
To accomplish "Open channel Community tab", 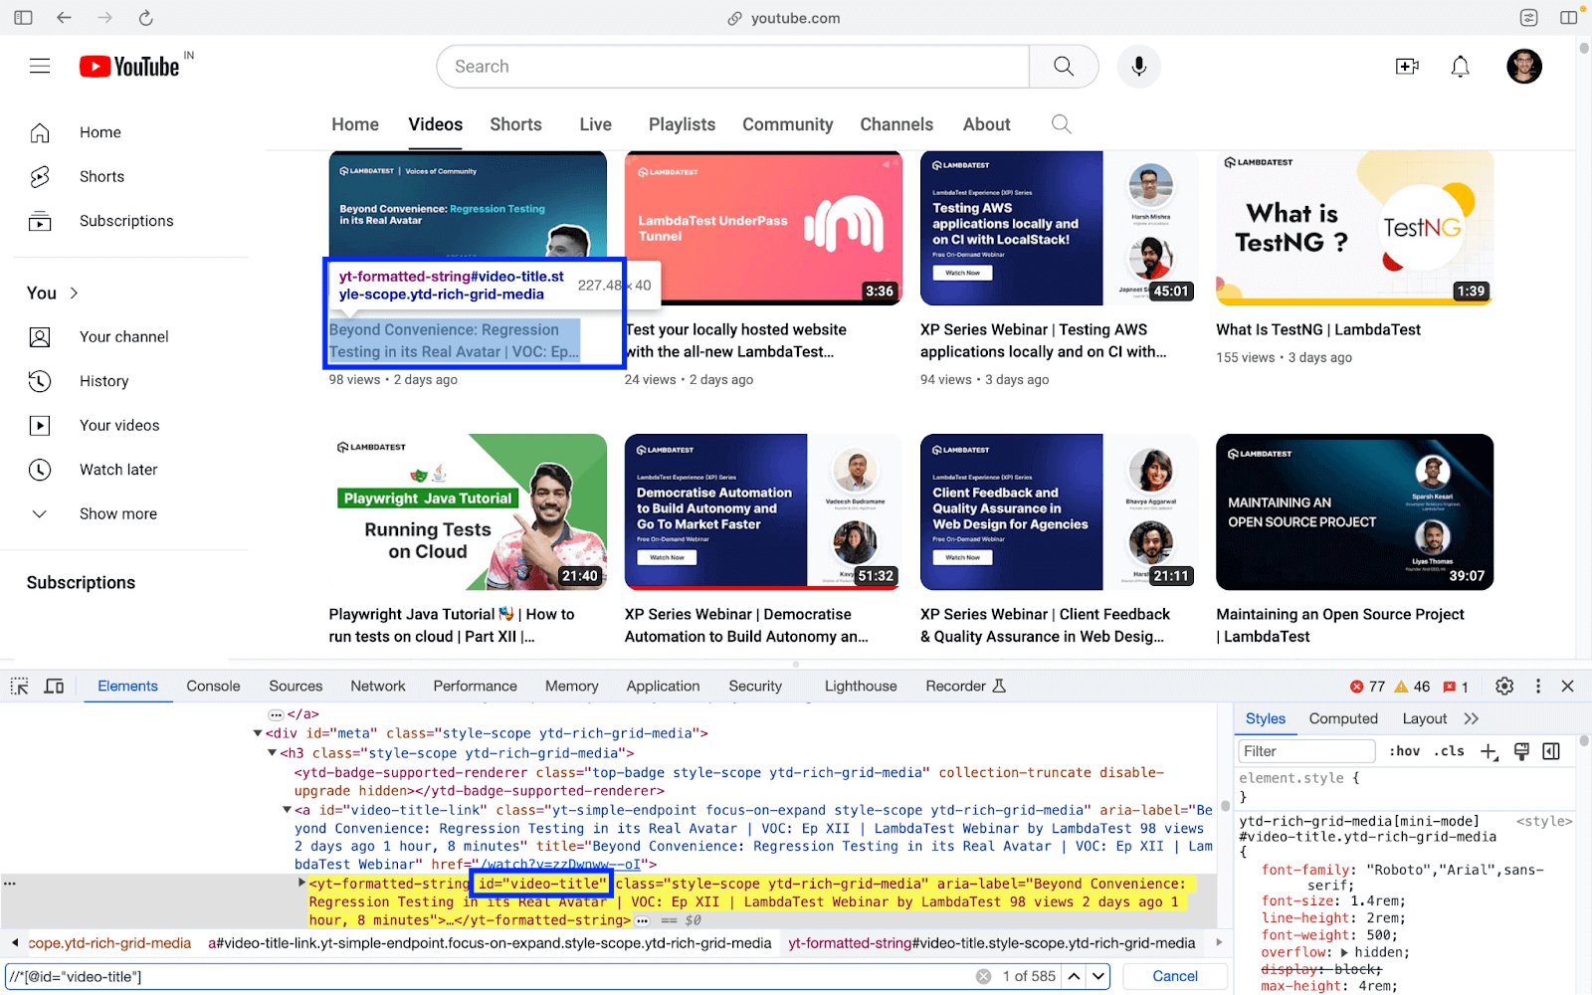I will point(787,124).
